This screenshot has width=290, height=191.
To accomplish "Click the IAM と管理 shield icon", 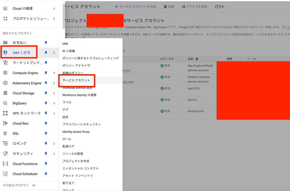I will pos(5,53).
